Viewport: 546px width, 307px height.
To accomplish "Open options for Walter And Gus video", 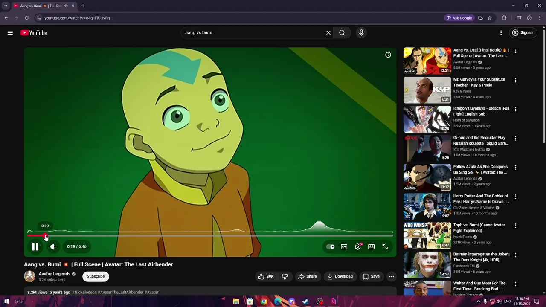I will point(515,284).
